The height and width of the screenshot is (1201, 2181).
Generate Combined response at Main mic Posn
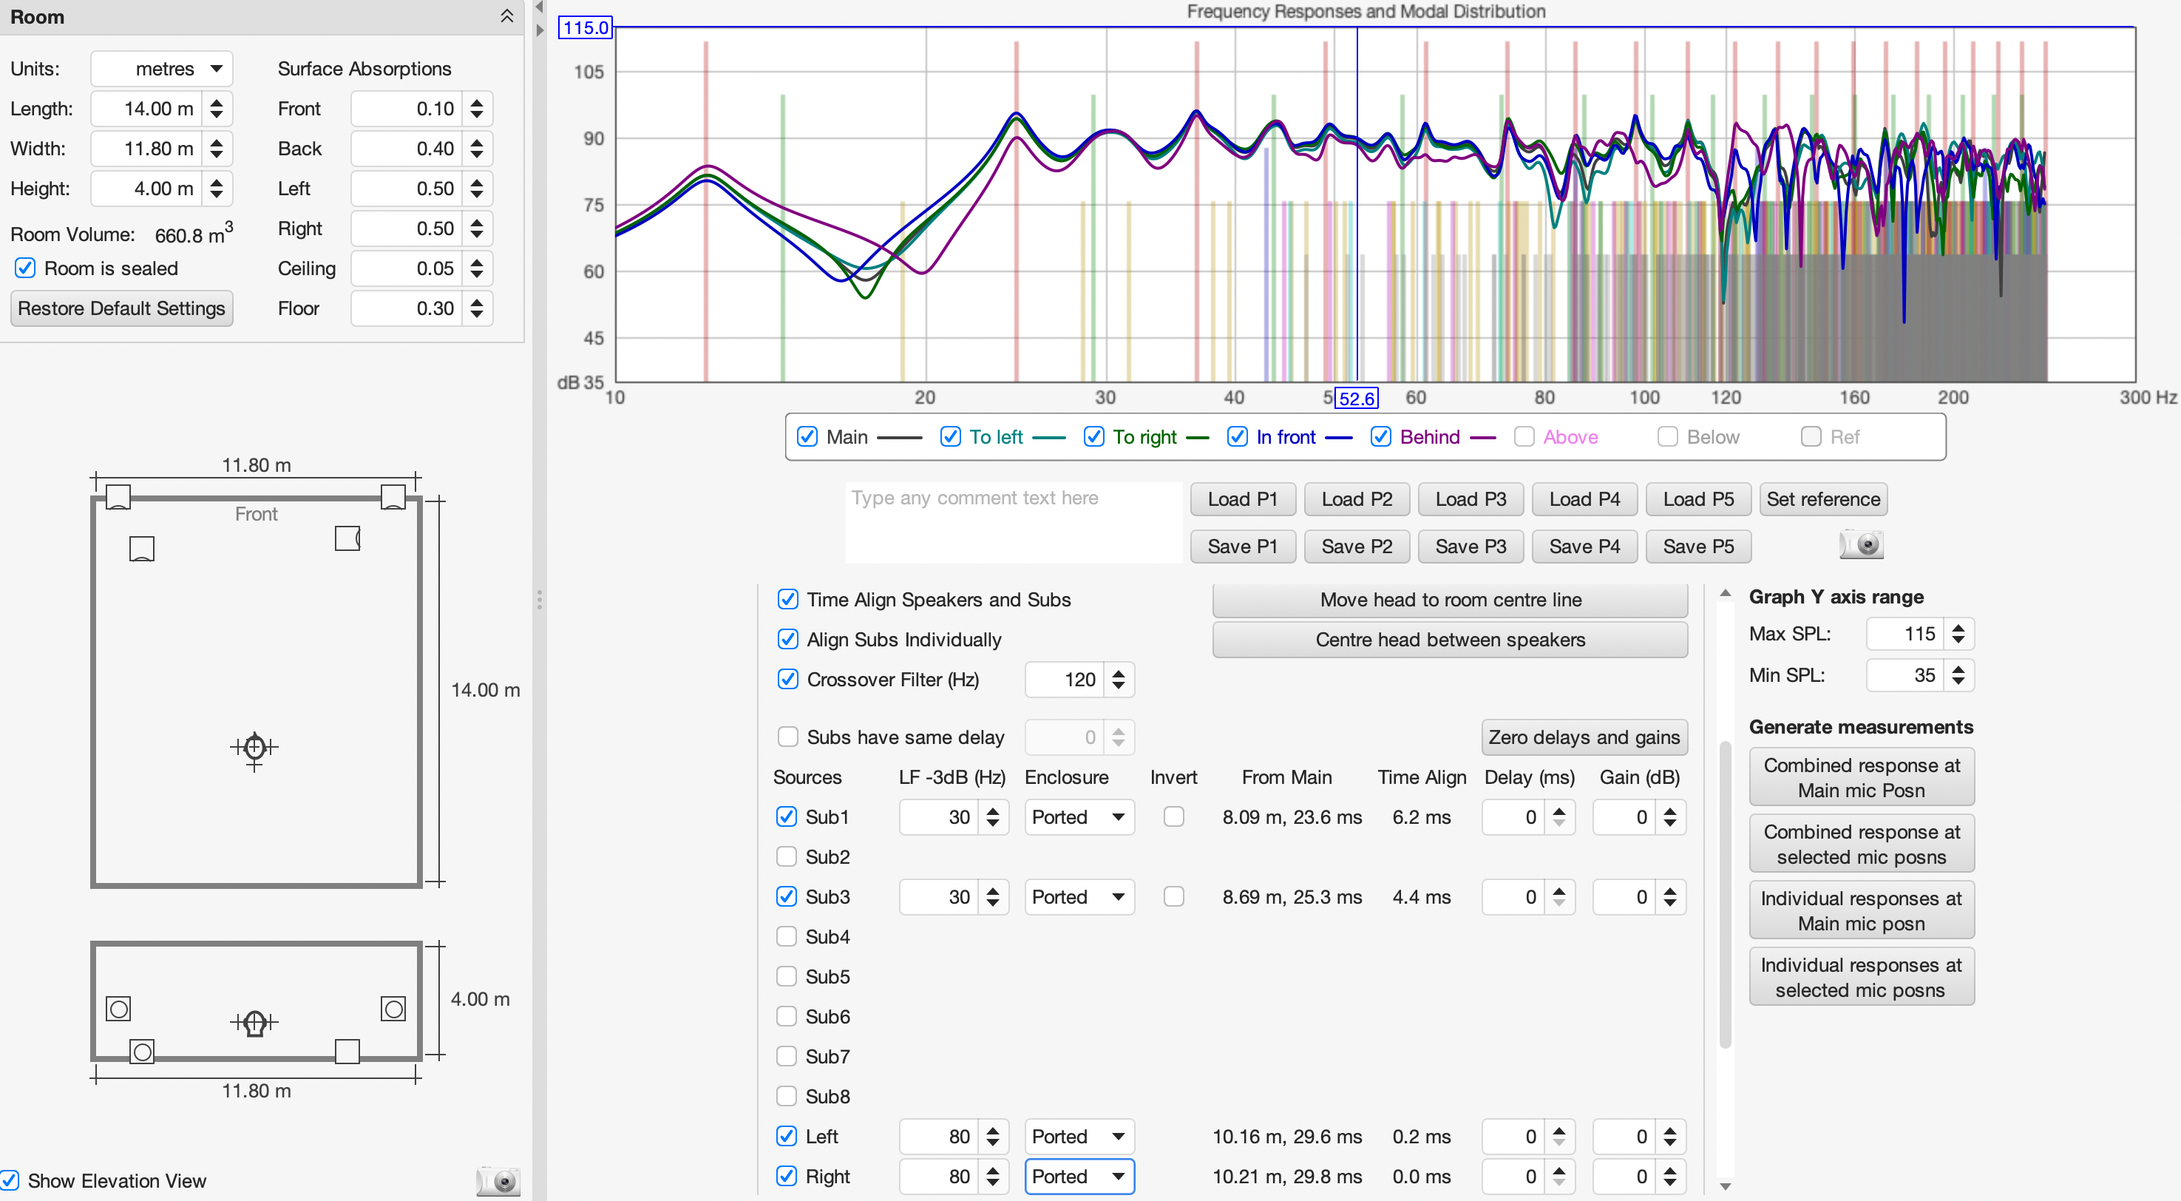coord(1861,777)
